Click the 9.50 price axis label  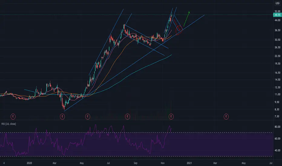(277, 102)
